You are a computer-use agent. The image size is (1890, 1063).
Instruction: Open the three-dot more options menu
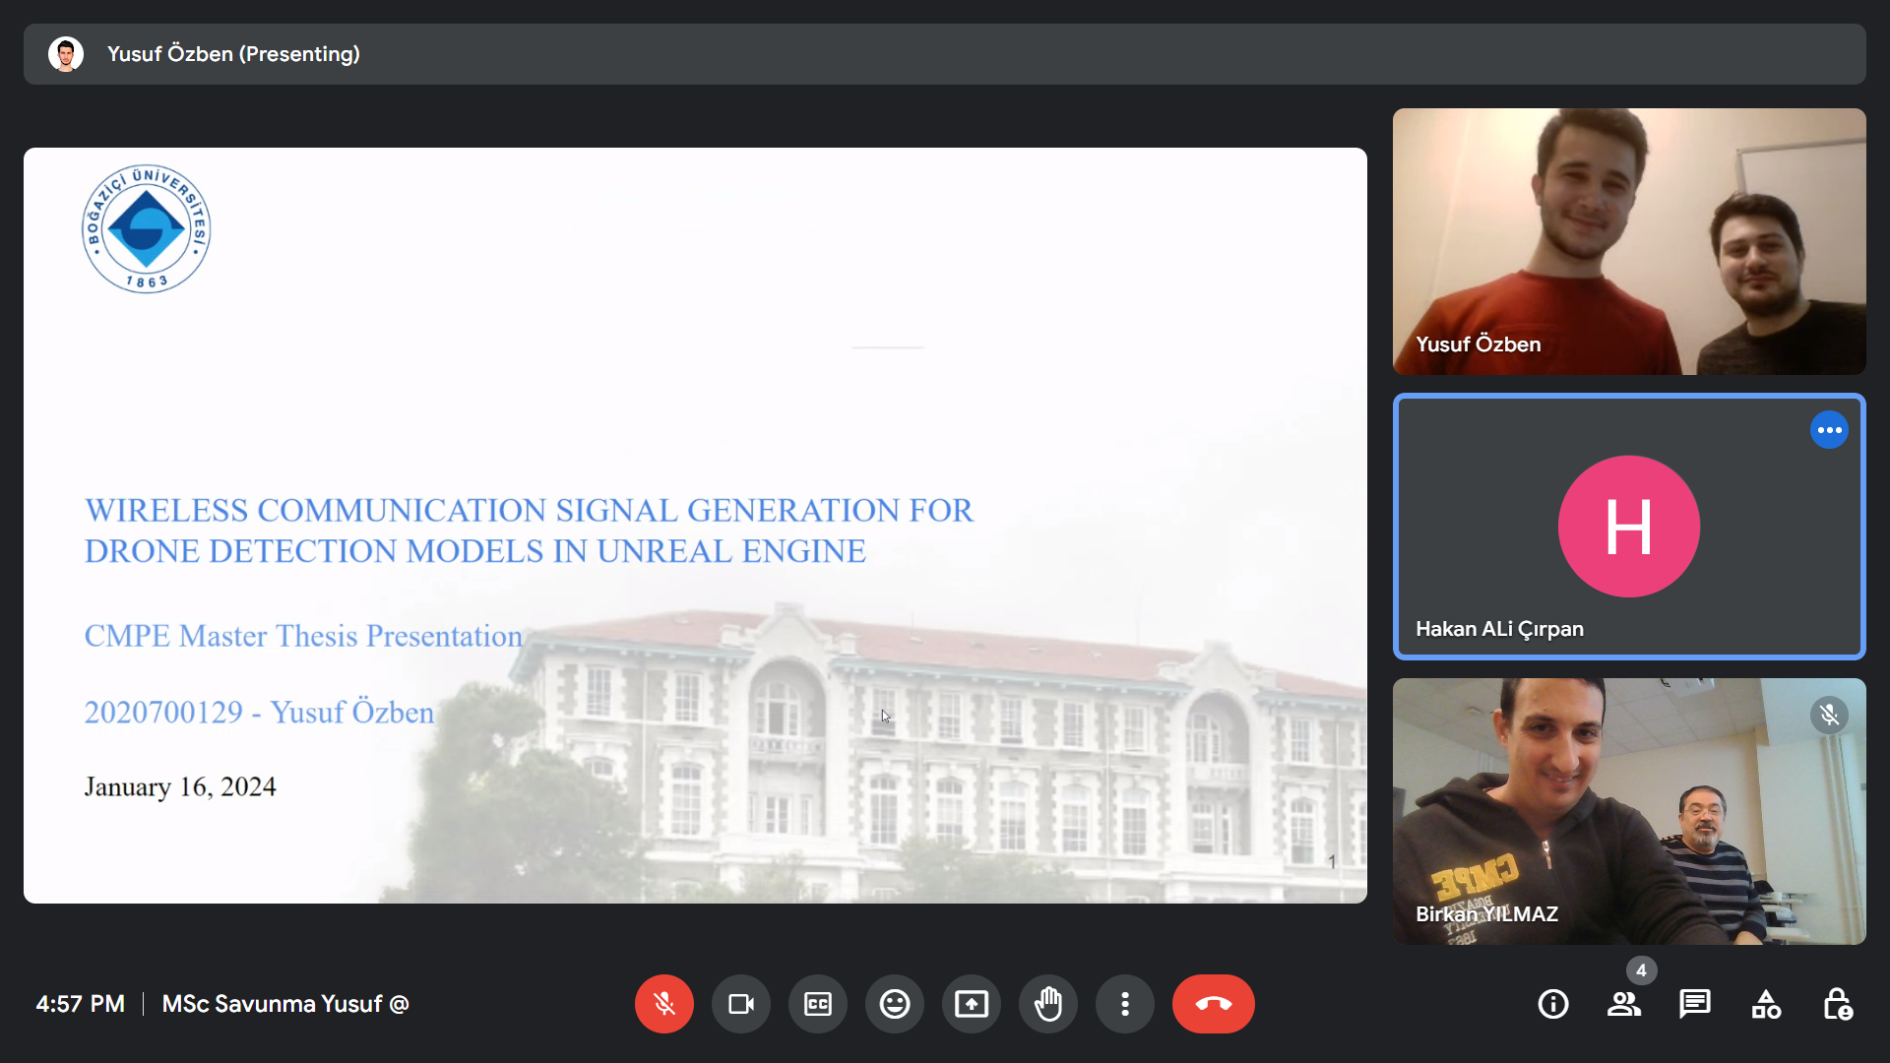(x=1125, y=1004)
